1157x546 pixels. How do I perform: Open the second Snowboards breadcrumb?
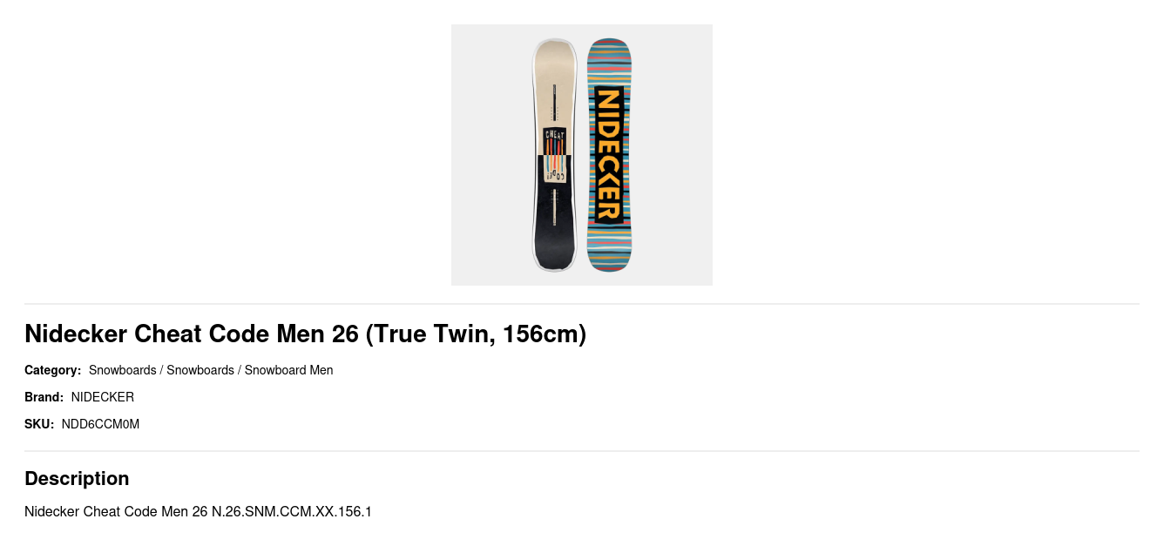pos(200,370)
